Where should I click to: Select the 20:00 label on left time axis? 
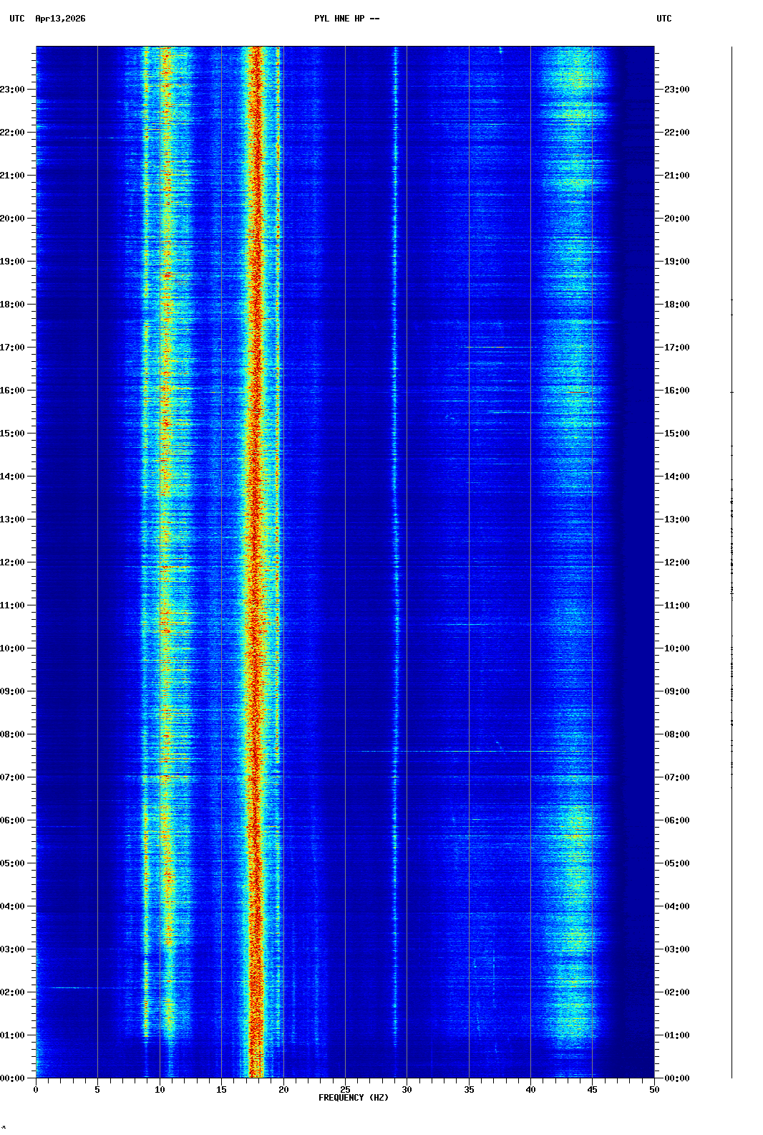(x=13, y=219)
